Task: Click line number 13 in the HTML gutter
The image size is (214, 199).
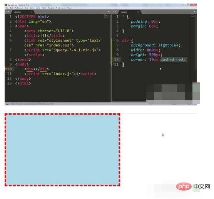Action: tap(9, 83)
